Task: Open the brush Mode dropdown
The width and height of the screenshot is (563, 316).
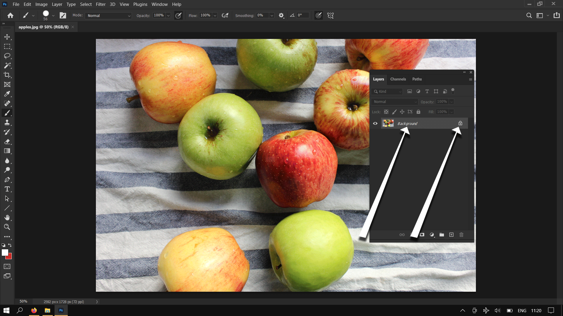Action: [x=108, y=16]
